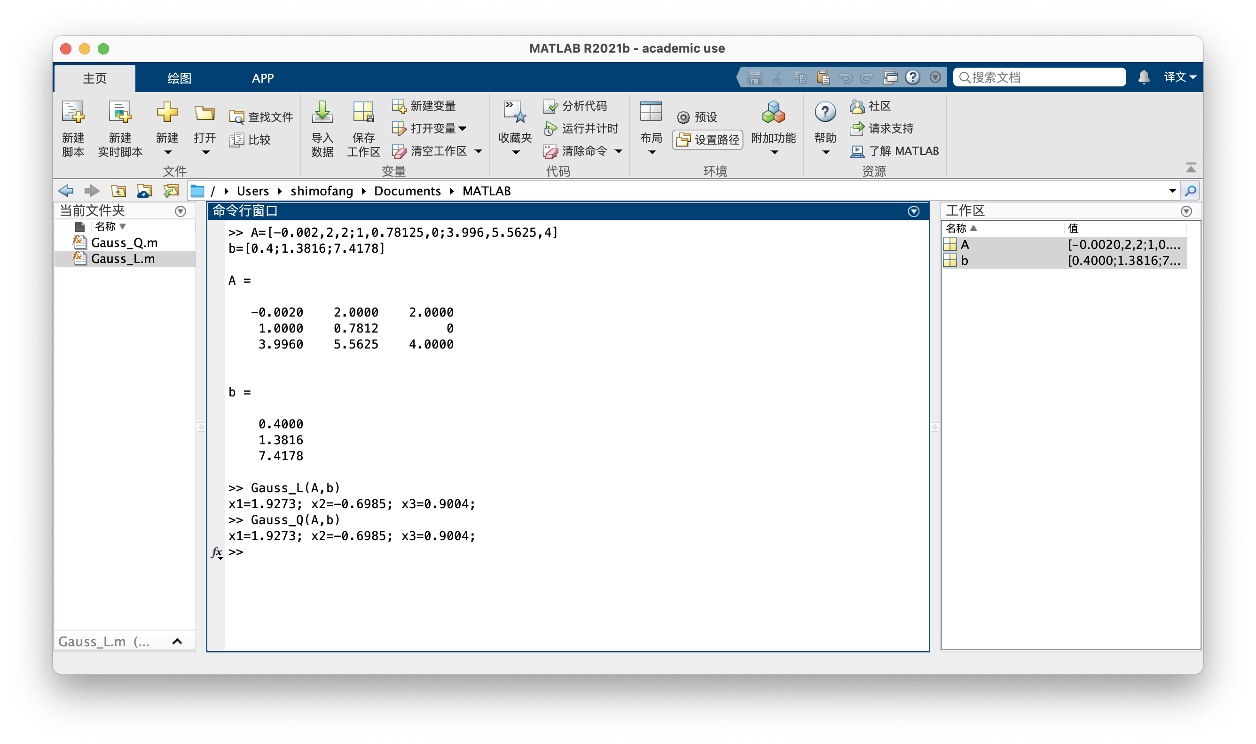Click the Add-Ons (附加功能) cubes icon
Image resolution: width=1256 pixels, height=744 pixels.
pyautogui.click(x=773, y=113)
